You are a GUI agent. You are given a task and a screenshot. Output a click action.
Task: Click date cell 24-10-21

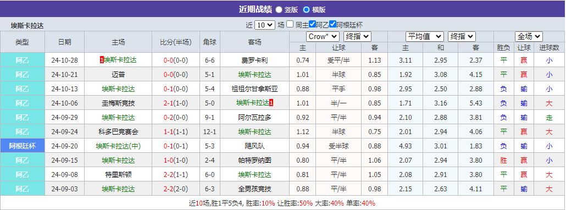[x=65, y=75]
